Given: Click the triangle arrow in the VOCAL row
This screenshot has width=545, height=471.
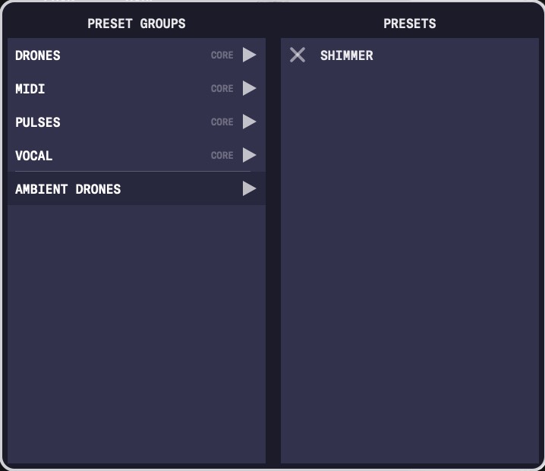Looking at the screenshot, I should coord(249,155).
